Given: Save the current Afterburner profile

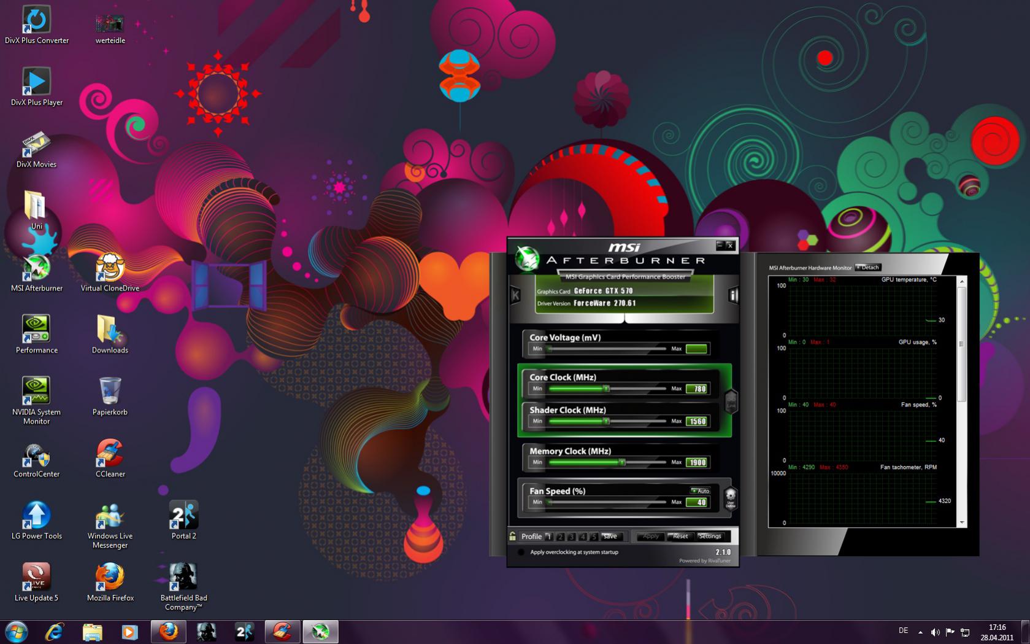Looking at the screenshot, I should (x=610, y=537).
